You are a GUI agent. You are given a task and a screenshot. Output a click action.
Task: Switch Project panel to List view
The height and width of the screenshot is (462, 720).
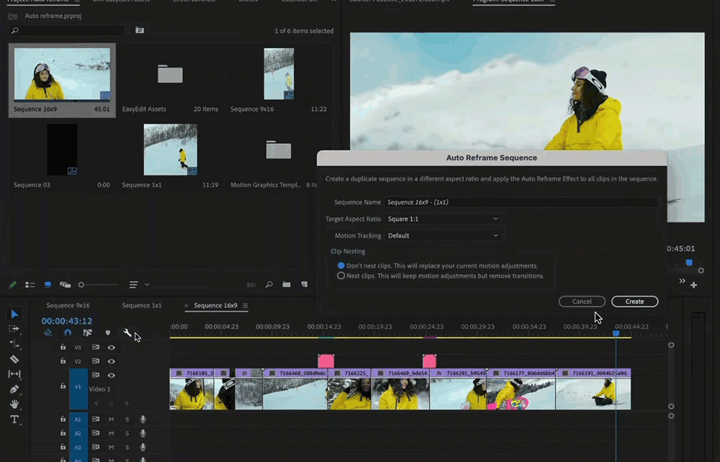[x=30, y=285]
